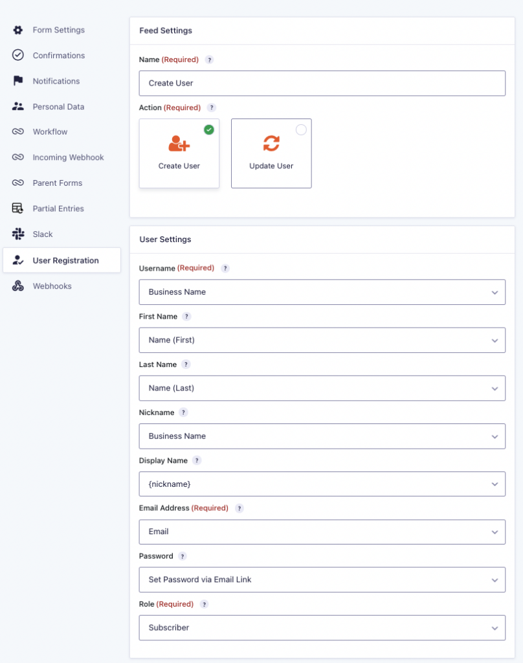Expand the Username dropdown
The image size is (523, 663).
(322, 292)
